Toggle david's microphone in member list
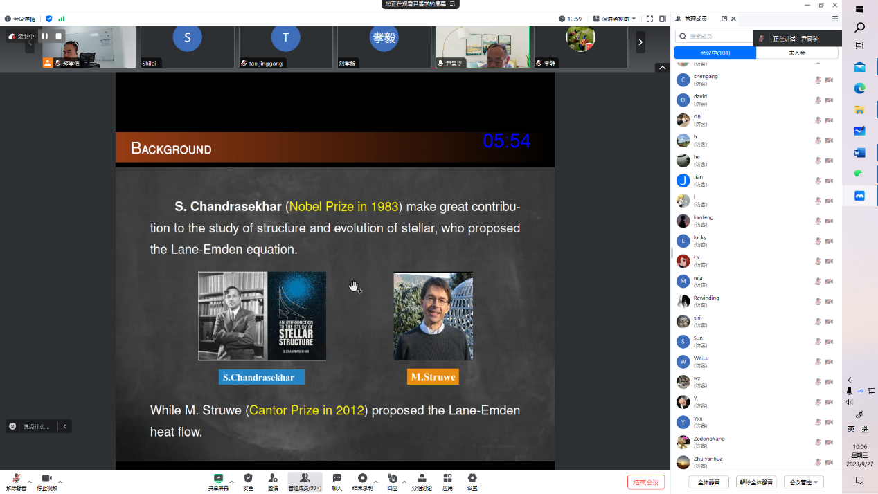Viewport: 878px width, 494px height. click(818, 100)
